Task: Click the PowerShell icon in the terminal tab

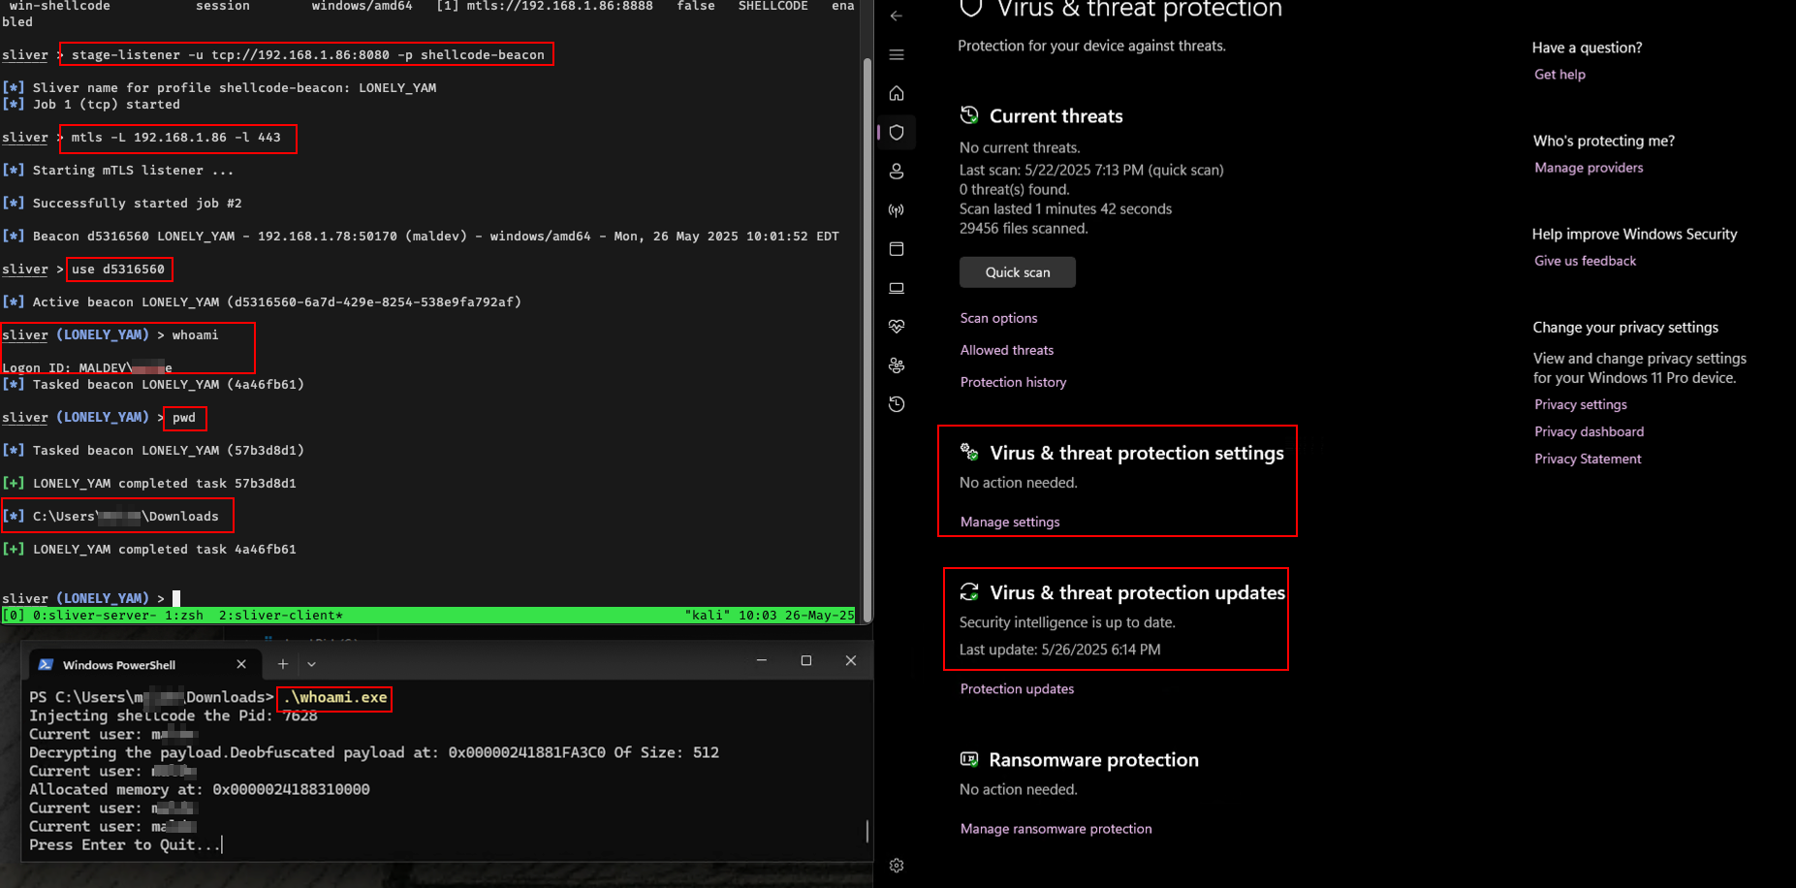Action: [x=46, y=664]
